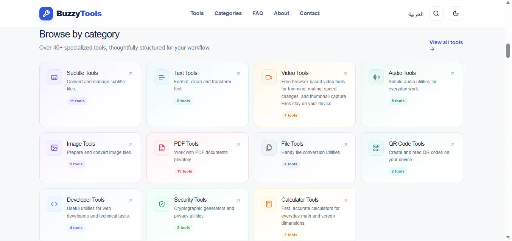Image resolution: width=512 pixels, height=241 pixels.
Task: Click arrow icon on Security Tools card
Action: pos(238,201)
